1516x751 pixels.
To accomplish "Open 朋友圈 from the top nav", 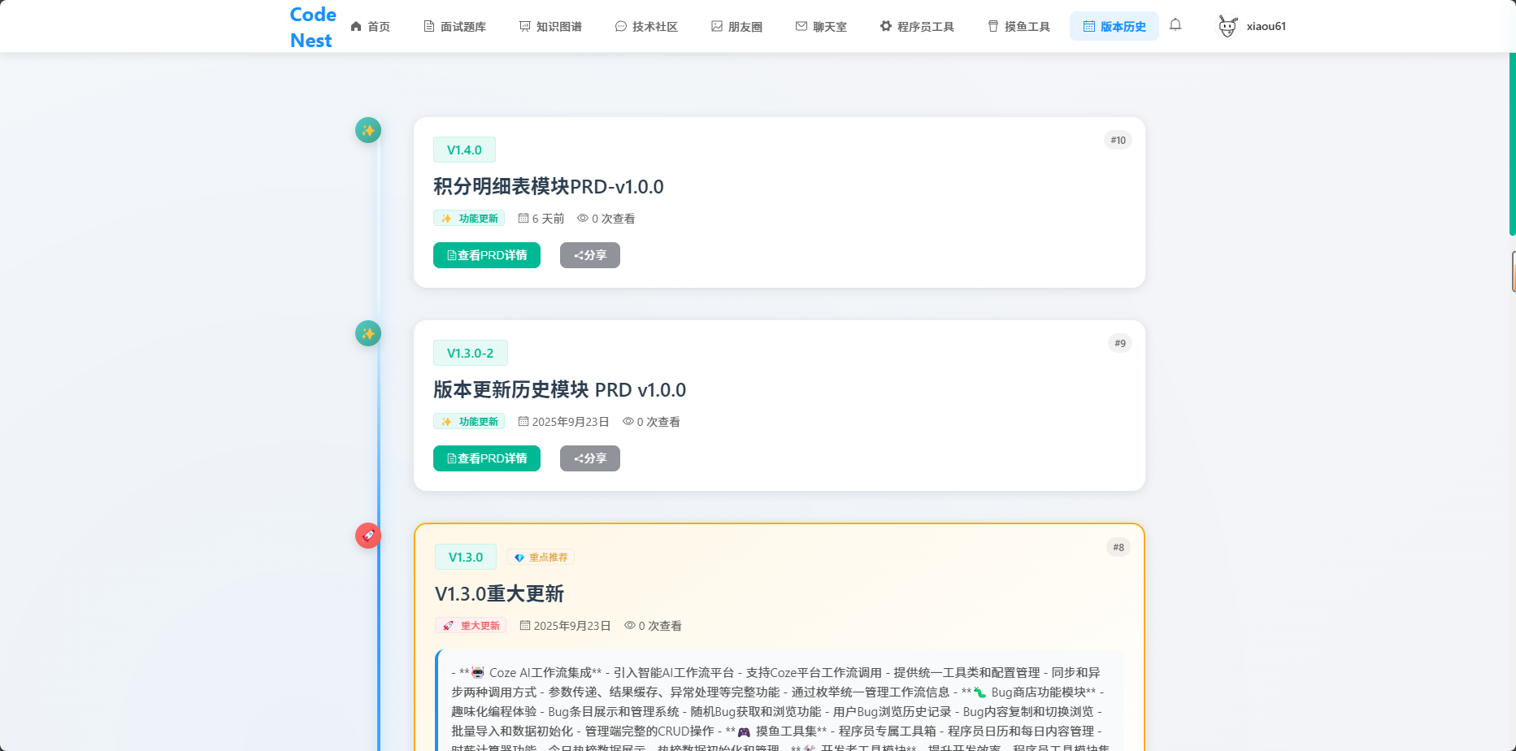I will tap(736, 27).
